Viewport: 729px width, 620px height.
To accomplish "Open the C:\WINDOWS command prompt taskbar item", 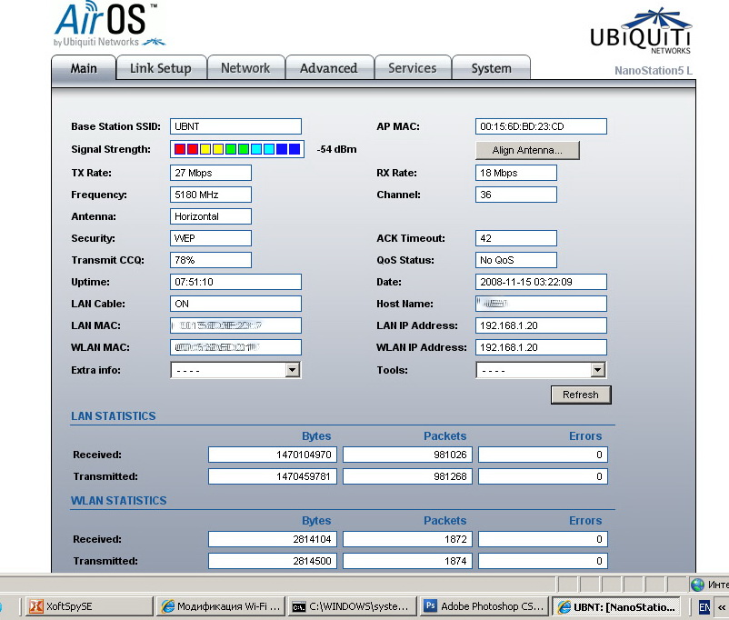I will pos(351,606).
